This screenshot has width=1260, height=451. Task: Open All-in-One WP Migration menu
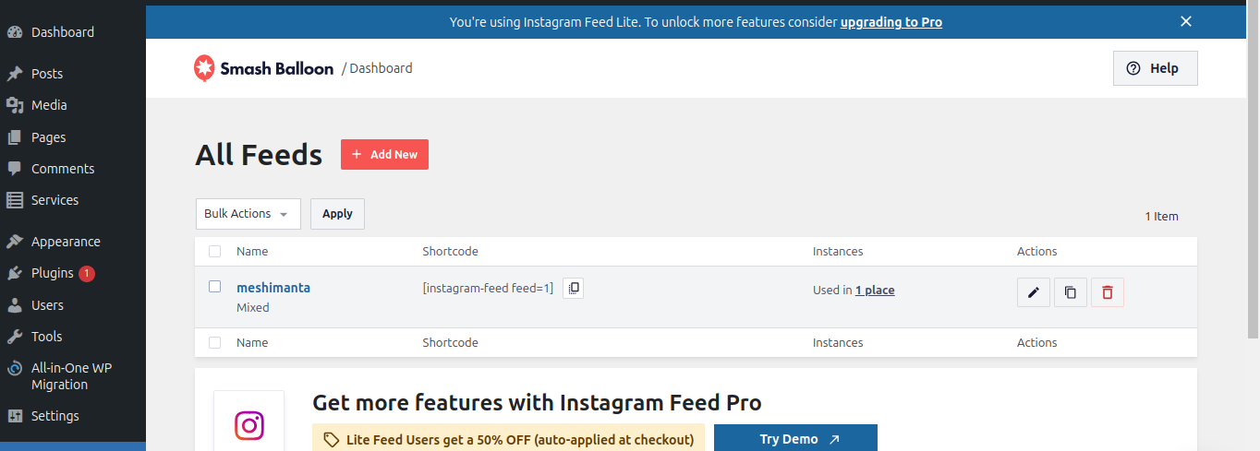[x=72, y=376]
